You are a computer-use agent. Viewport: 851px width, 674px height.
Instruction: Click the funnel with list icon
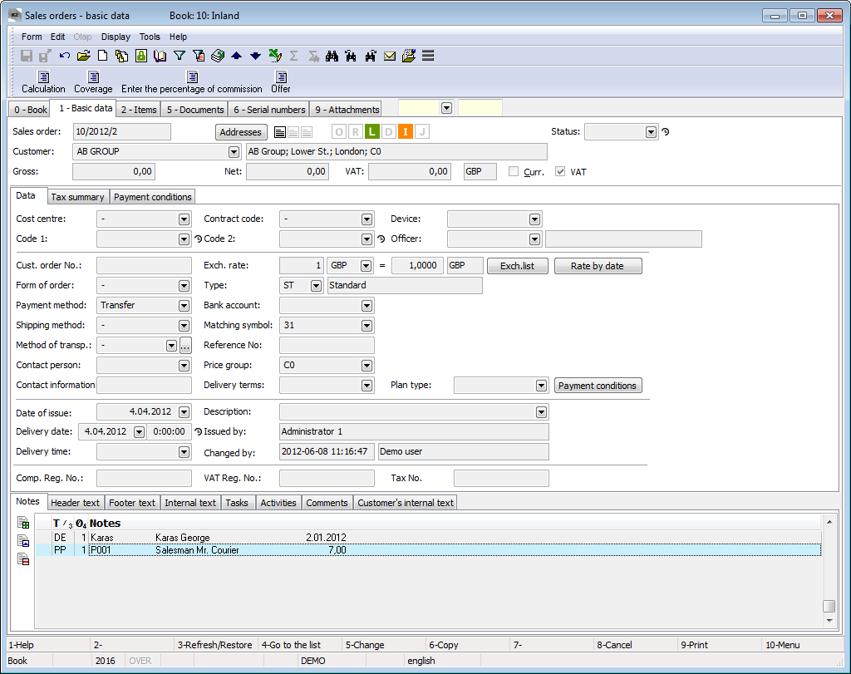(x=199, y=56)
